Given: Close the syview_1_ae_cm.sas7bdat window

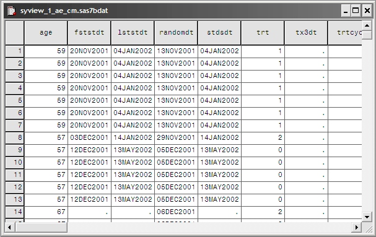Looking at the screenshot, I should tap(367, 11).
